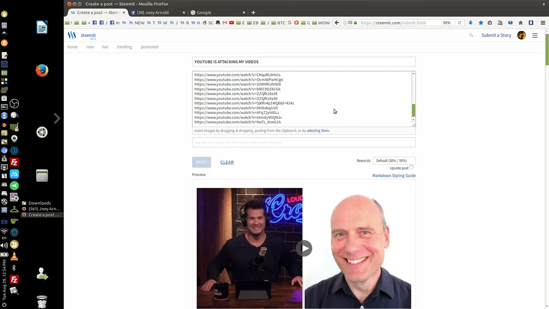This screenshot has width=549, height=309.
Task: Show bookmarks list icon in toolbar
Action: (490, 23)
